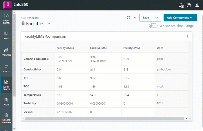Toggle Workspace Time Range switch
This screenshot has width=203, height=131.
pos(153,26)
